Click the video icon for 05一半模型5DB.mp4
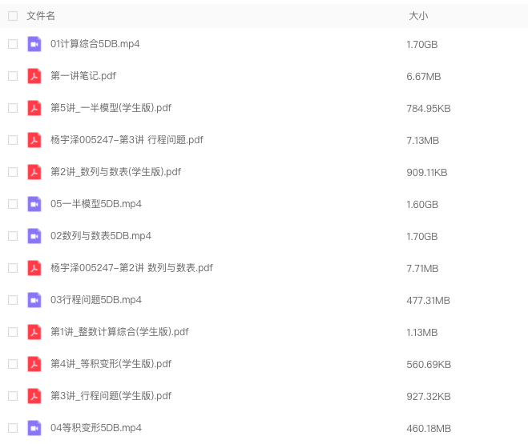 click(34, 204)
